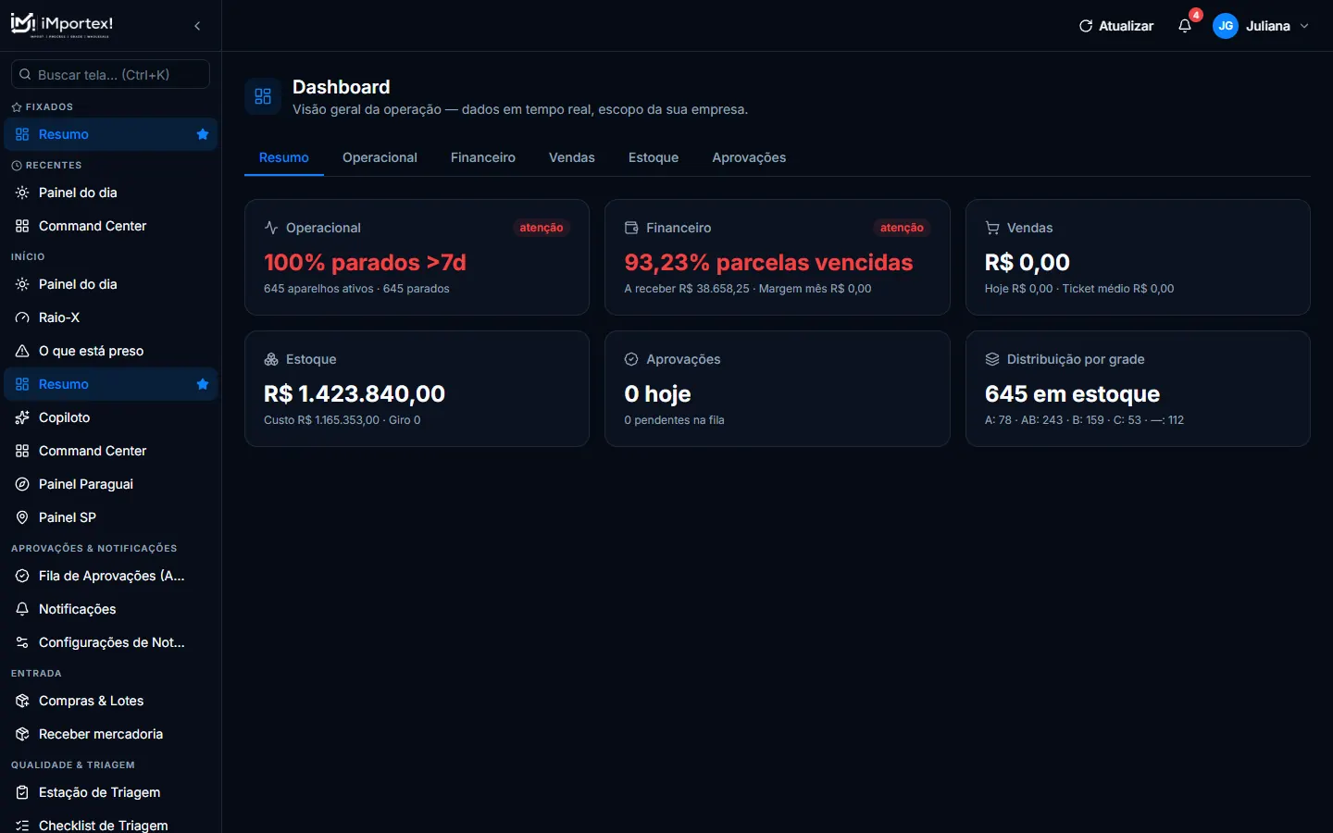Open Painel SP

(x=110, y=517)
